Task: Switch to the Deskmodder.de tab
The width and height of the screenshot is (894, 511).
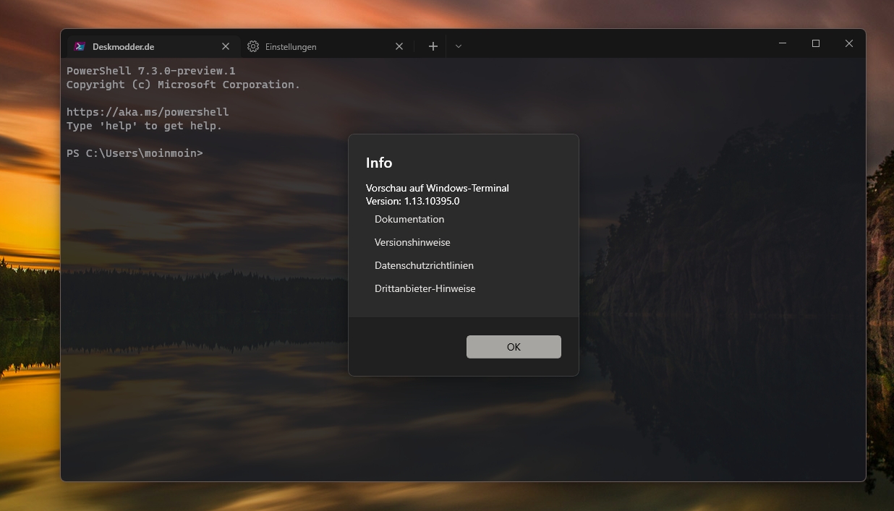Action: [153, 46]
